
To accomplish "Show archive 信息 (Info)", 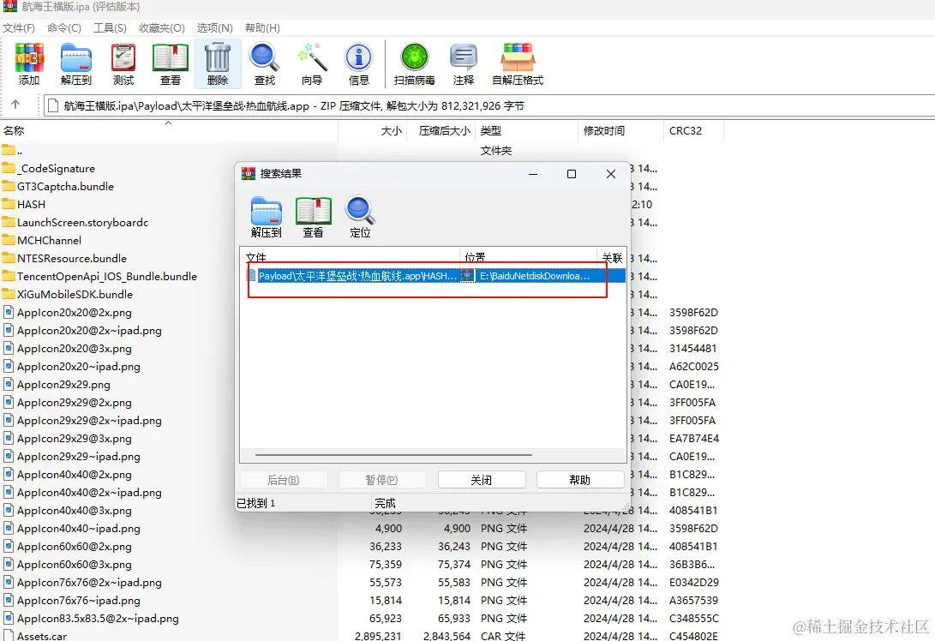I will click(358, 63).
